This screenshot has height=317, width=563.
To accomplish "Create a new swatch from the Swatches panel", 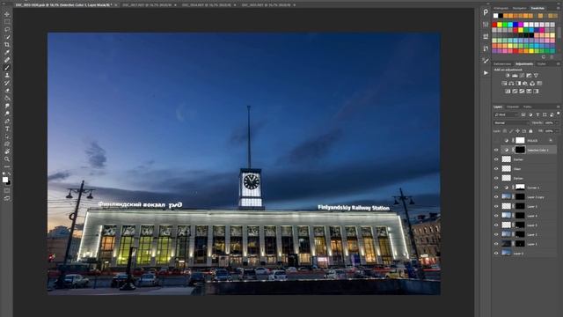I will coord(544,56).
